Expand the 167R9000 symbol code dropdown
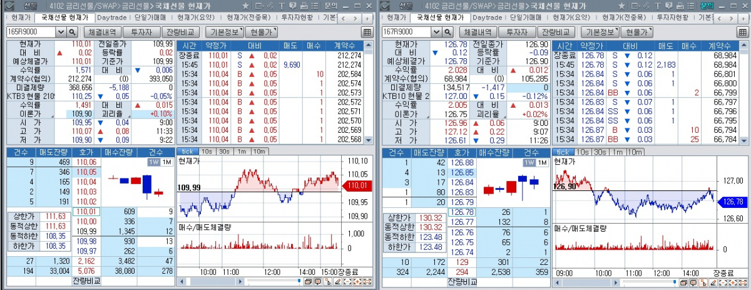This screenshot has height=290, width=751. [x=436, y=32]
